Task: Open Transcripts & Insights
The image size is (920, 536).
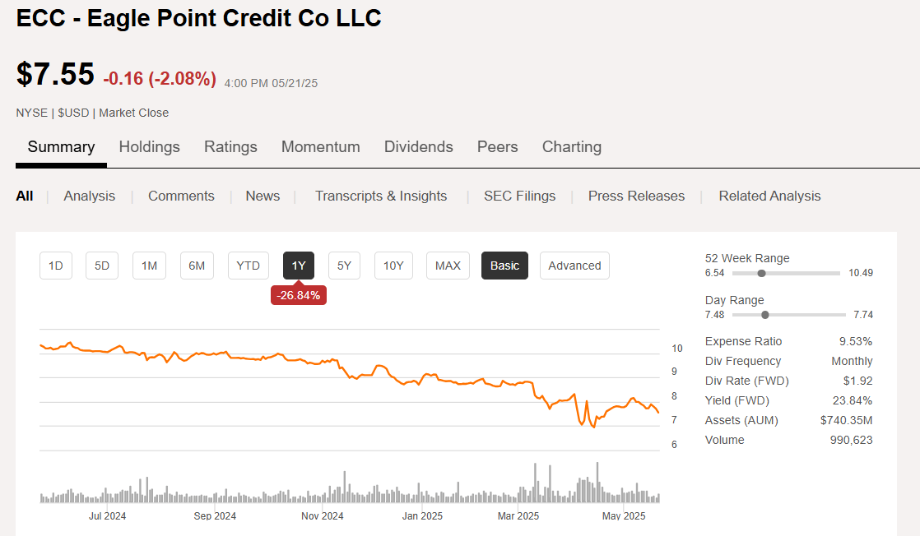Action: point(381,196)
